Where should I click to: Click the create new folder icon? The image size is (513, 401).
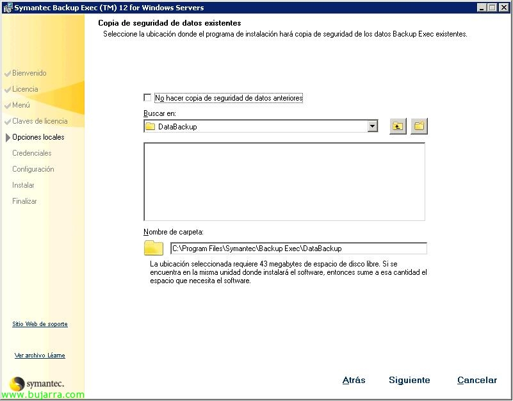[x=419, y=126]
